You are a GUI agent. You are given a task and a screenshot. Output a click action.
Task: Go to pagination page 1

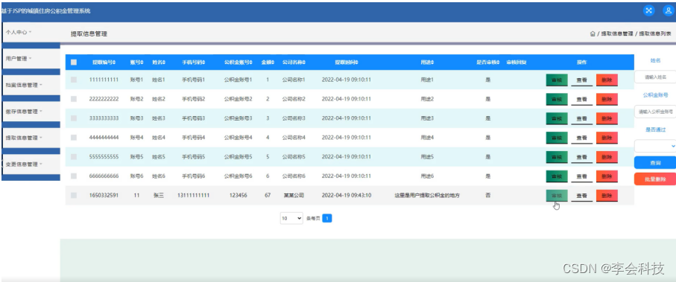[x=327, y=218]
